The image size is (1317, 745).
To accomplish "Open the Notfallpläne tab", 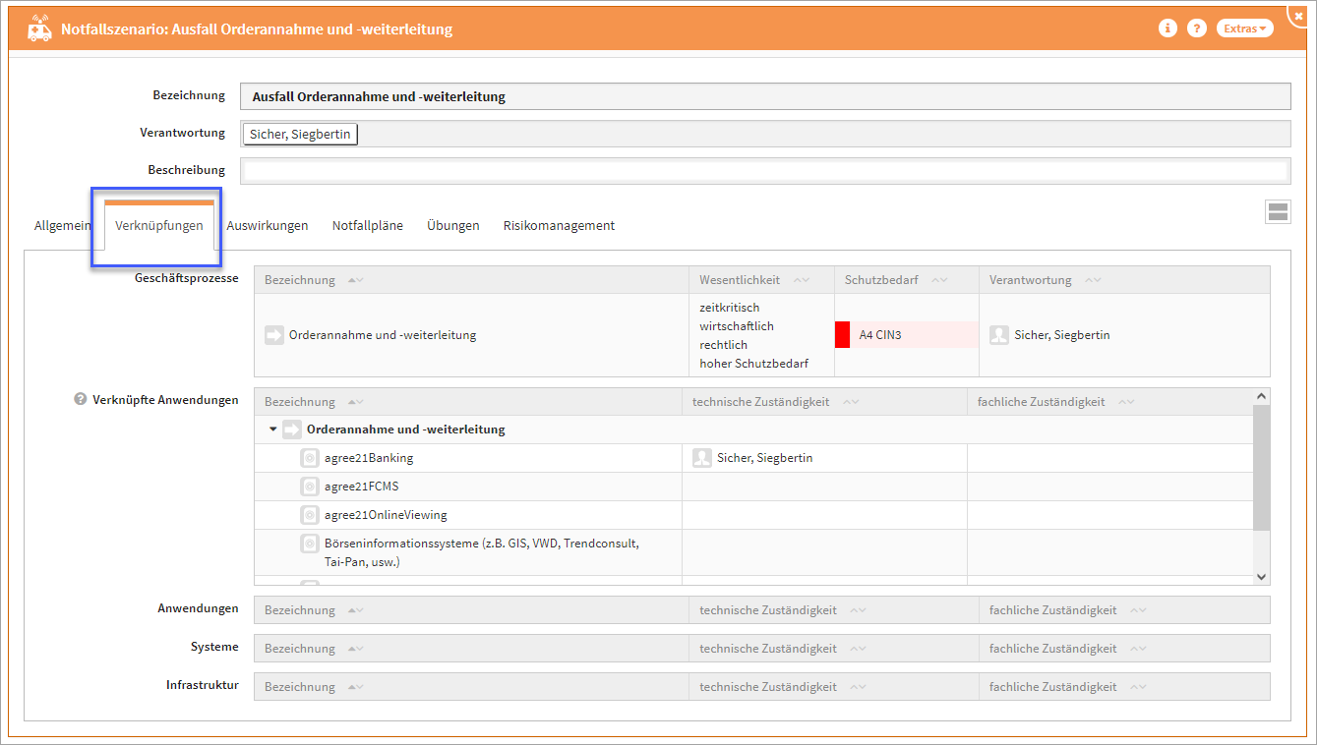I will [x=368, y=225].
